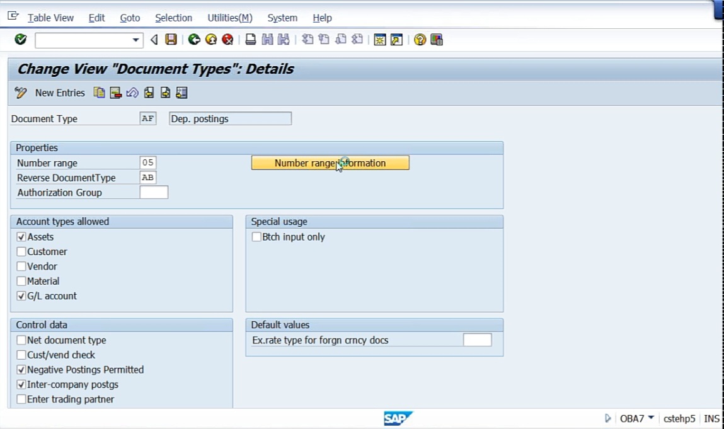This screenshot has height=429, width=724.
Task: Check the Vendor checkbox
Action: [21, 266]
